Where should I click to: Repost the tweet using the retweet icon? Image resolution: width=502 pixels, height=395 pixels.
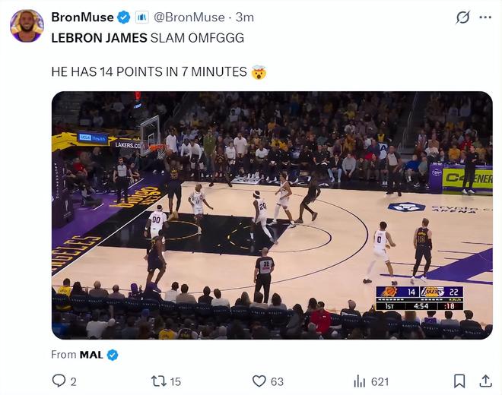click(x=158, y=381)
